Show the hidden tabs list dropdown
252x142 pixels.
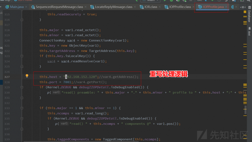point(243,7)
